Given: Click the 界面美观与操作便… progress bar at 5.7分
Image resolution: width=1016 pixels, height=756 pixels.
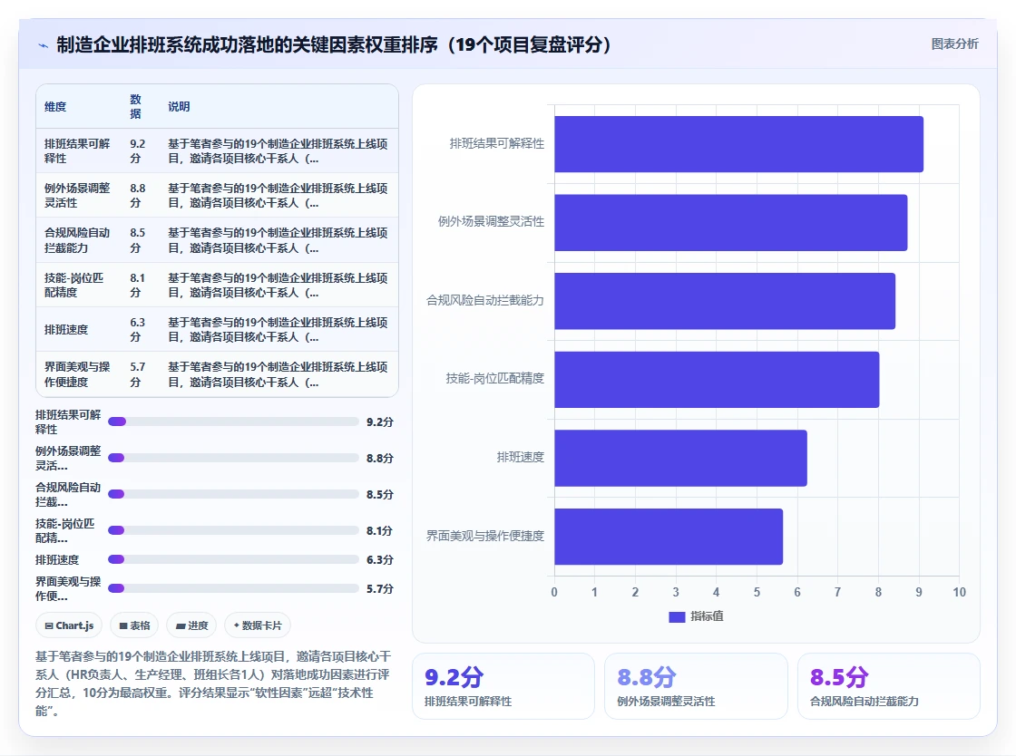Looking at the screenshot, I should click(233, 589).
